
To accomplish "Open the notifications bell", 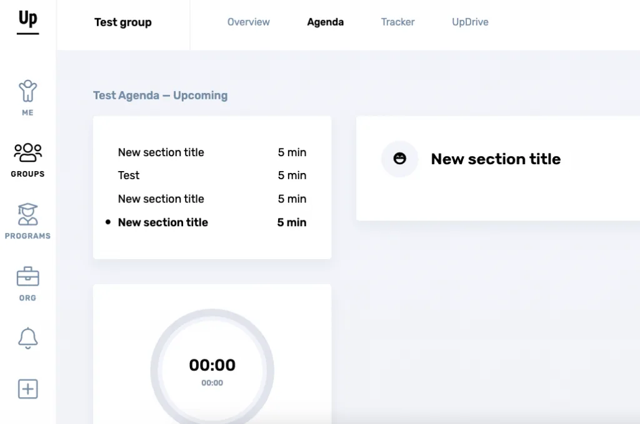I will pyautogui.click(x=27, y=338).
